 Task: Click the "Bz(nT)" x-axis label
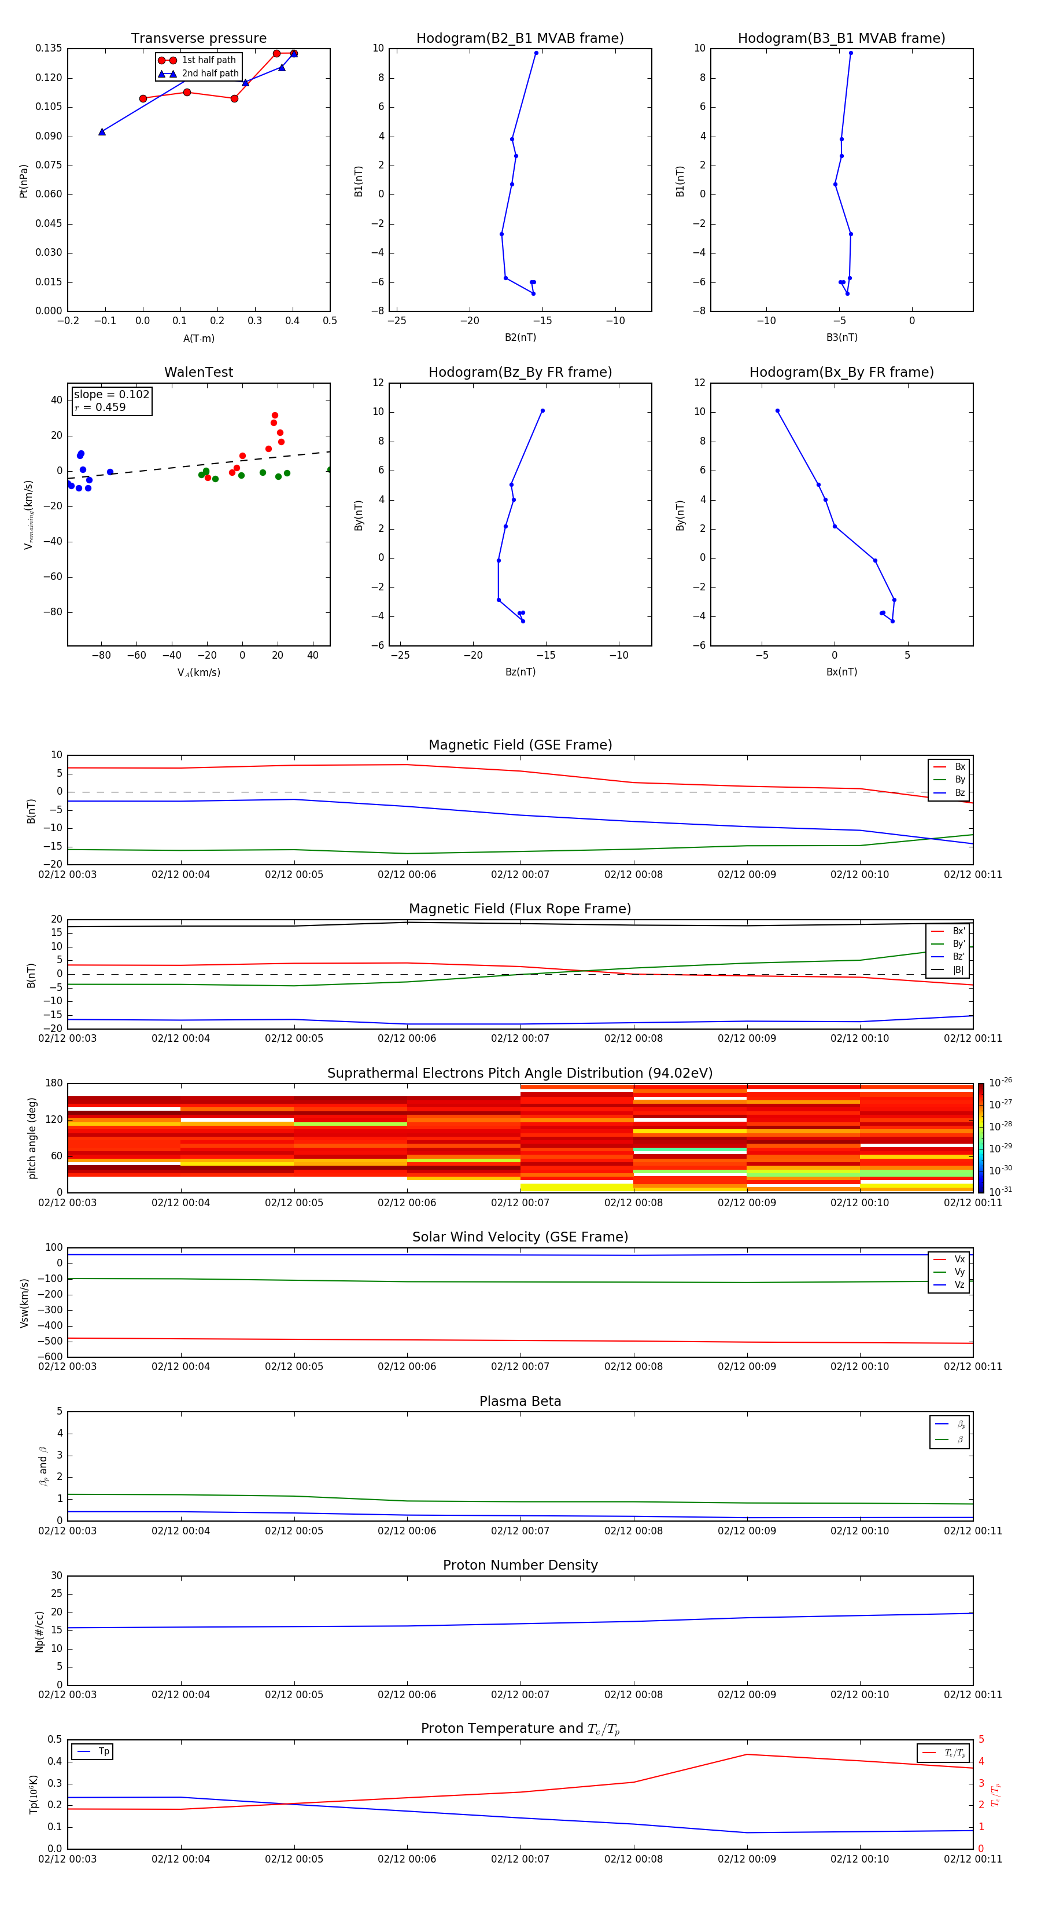[520, 672]
